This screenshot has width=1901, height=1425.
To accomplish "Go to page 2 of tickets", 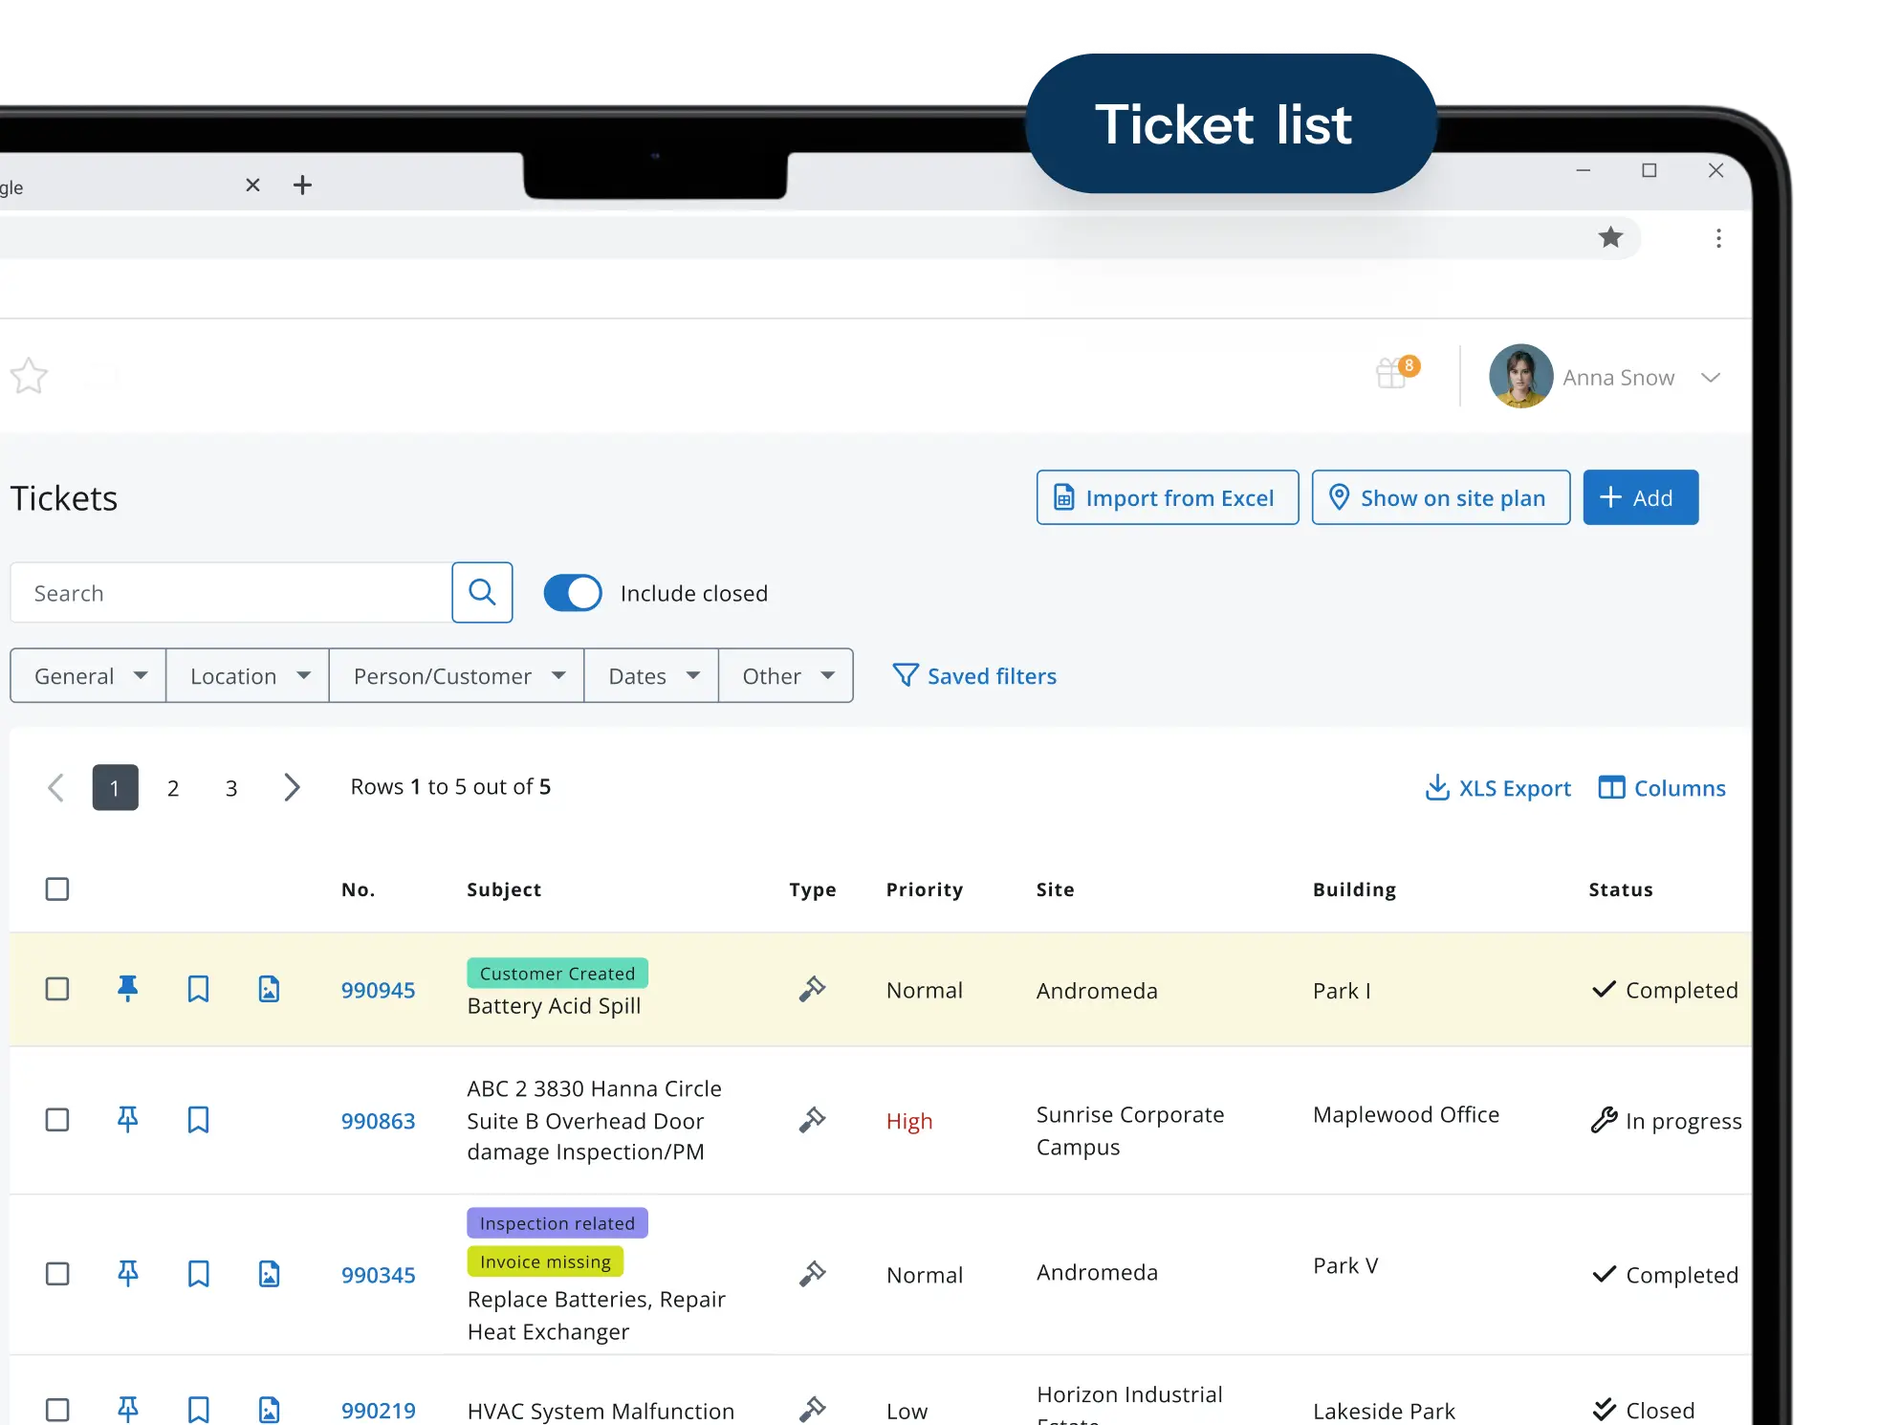I will [173, 788].
